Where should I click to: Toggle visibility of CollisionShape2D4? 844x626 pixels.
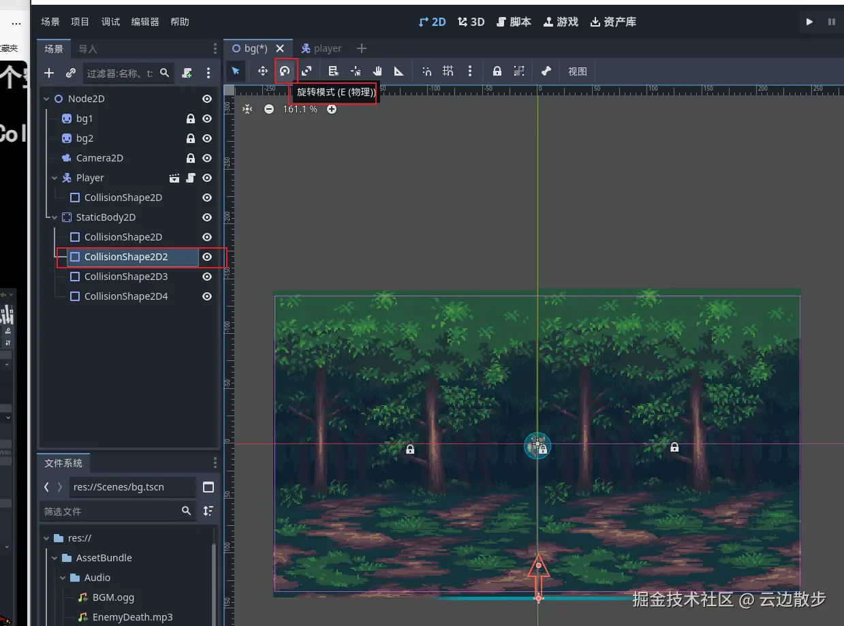(207, 296)
